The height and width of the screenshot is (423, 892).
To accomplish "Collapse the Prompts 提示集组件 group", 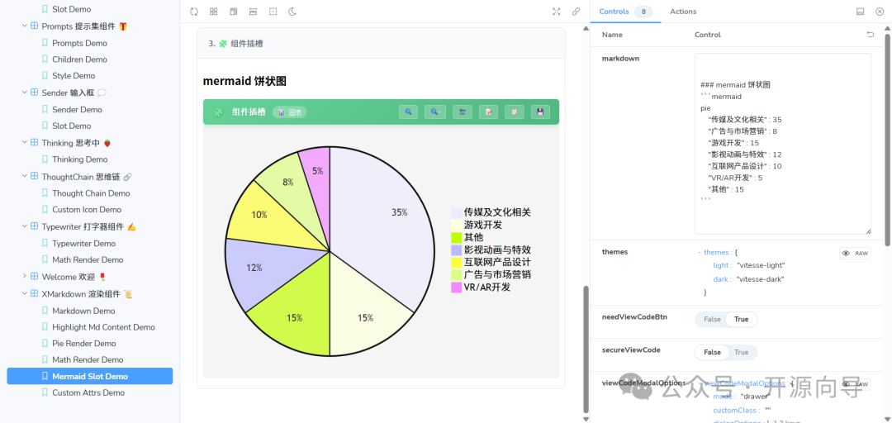I will (x=25, y=26).
